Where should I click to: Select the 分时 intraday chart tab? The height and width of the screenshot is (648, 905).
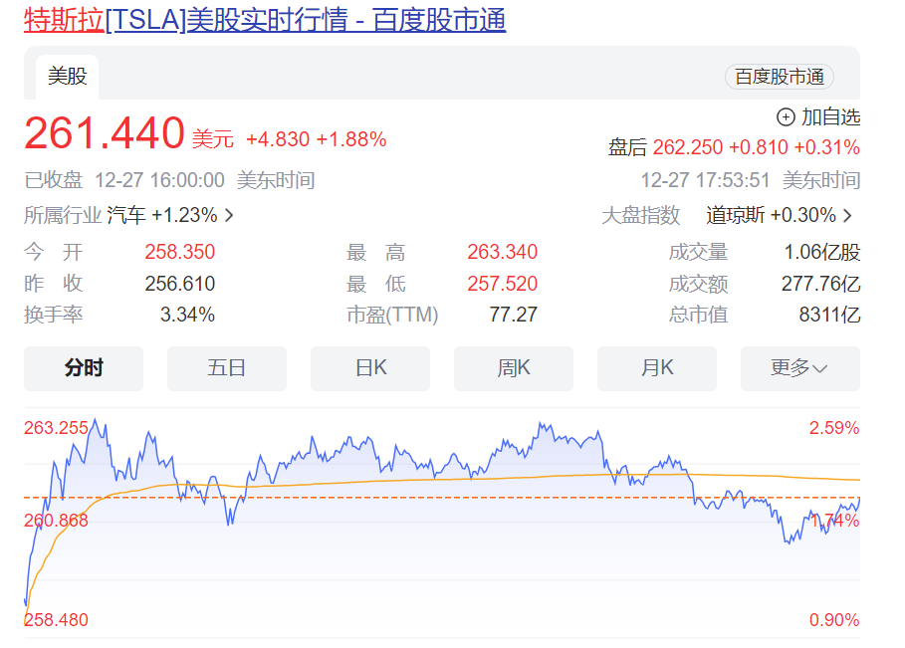84,368
